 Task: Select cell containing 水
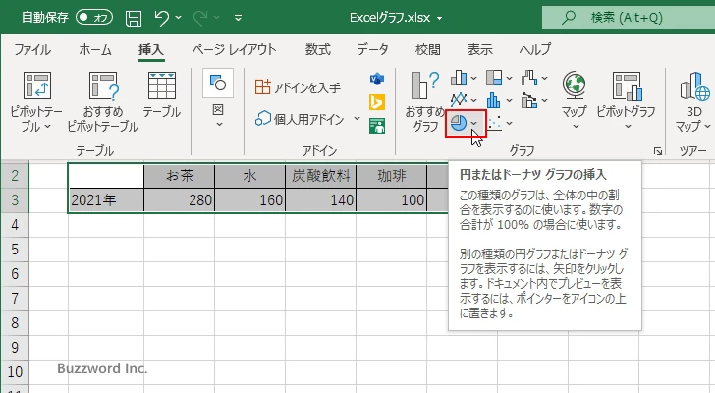tap(249, 176)
